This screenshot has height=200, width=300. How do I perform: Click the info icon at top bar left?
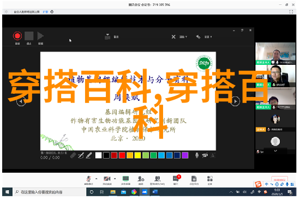pyautogui.click(x=7, y=11)
